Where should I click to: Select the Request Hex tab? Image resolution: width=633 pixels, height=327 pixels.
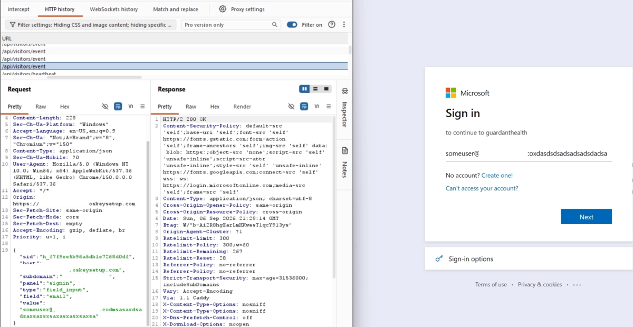click(64, 107)
